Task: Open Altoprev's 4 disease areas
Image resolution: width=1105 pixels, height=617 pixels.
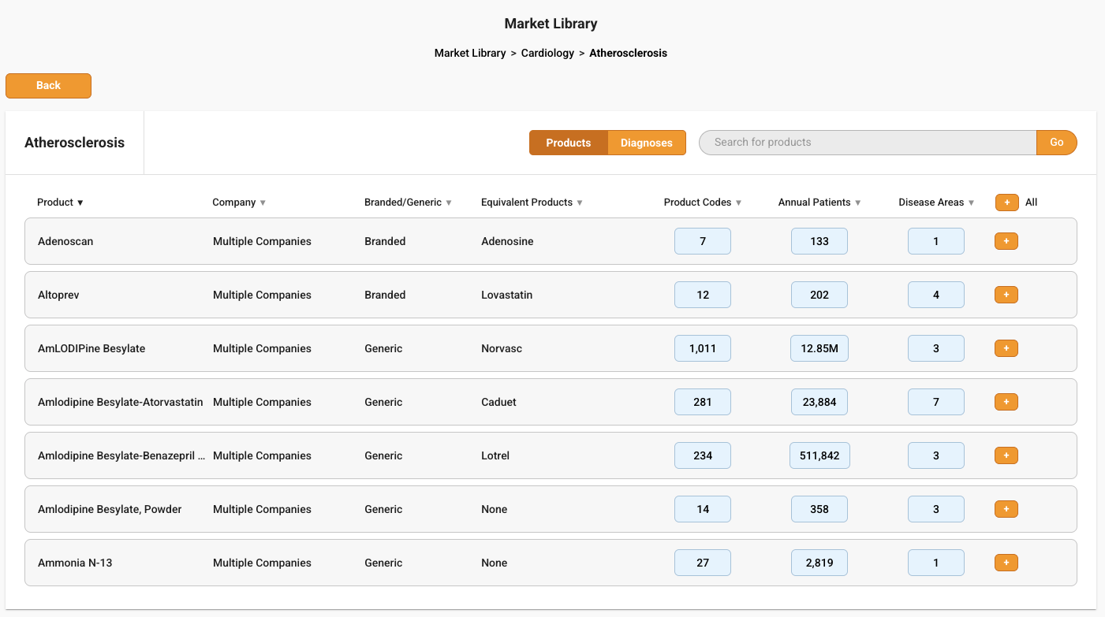Action: coord(936,295)
